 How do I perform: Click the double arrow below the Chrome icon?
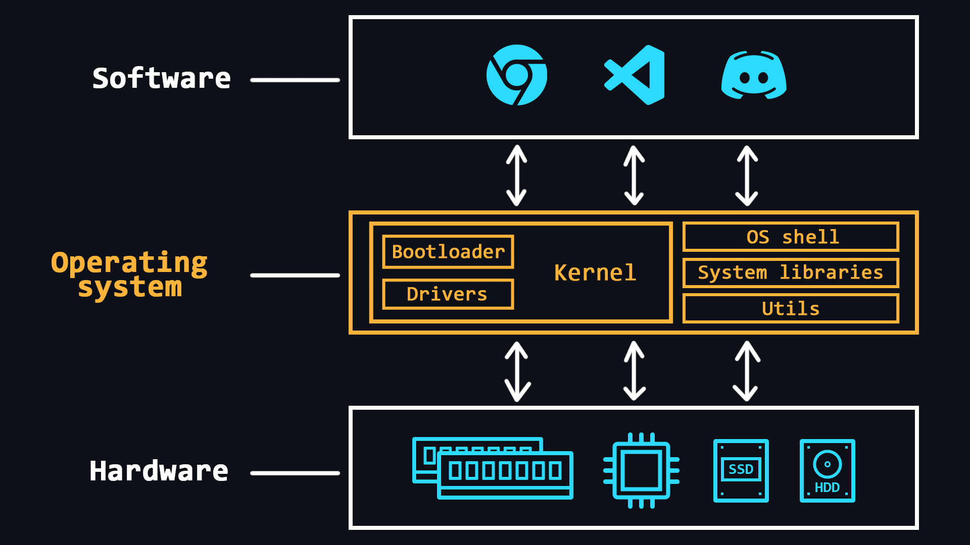[x=516, y=175]
